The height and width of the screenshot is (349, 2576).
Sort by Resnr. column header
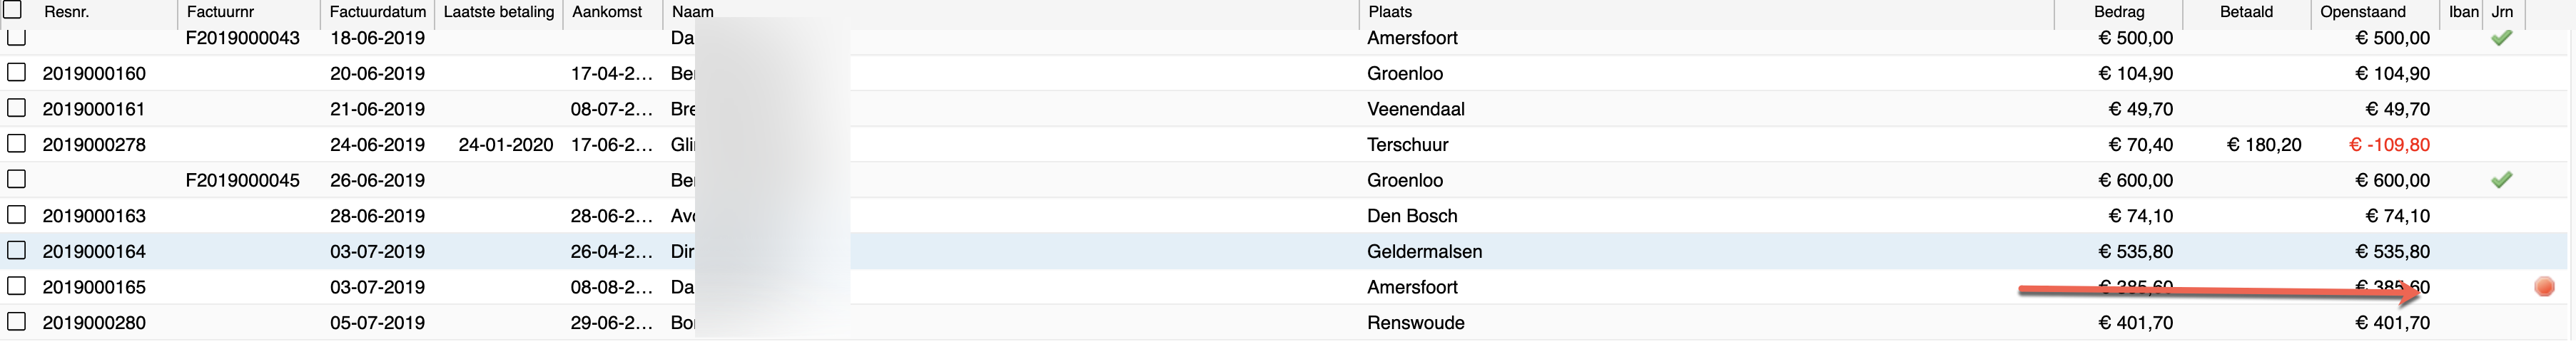pyautogui.click(x=66, y=12)
